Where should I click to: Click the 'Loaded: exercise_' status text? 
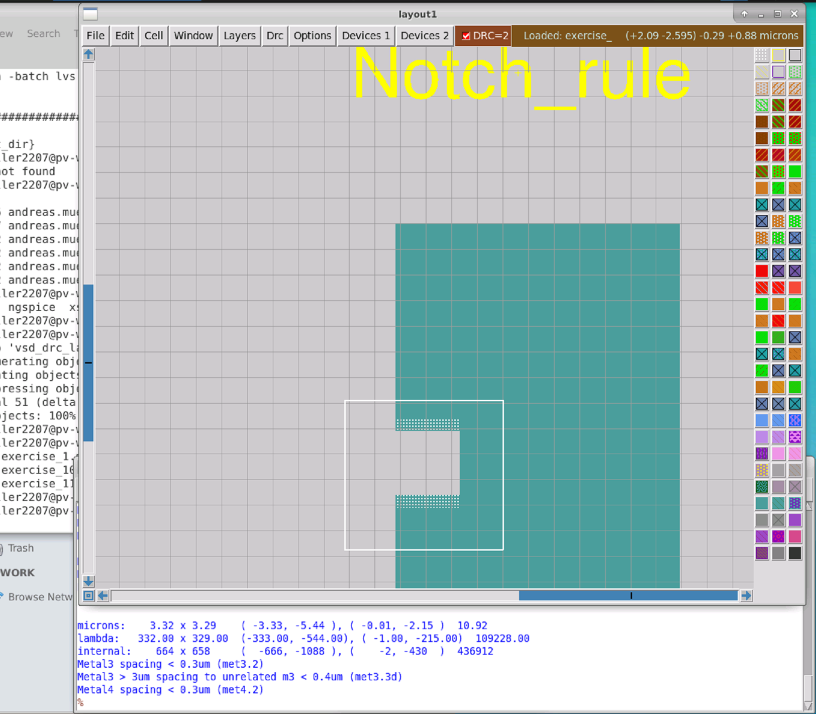coord(568,36)
